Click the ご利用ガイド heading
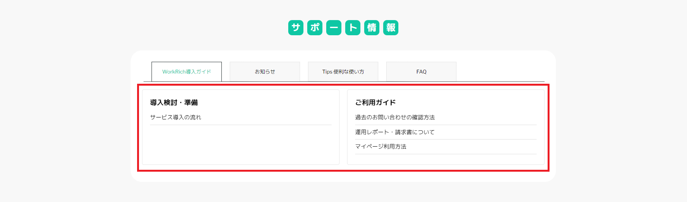 click(x=375, y=102)
